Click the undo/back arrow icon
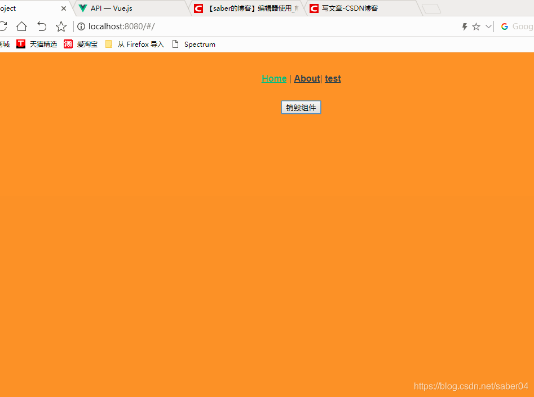 [x=41, y=26]
